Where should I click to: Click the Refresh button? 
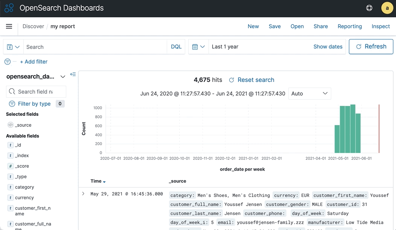point(371,47)
